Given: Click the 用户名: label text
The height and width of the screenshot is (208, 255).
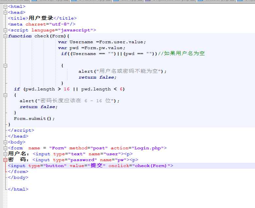Looking at the screenshot, I should tap(19, 154).
